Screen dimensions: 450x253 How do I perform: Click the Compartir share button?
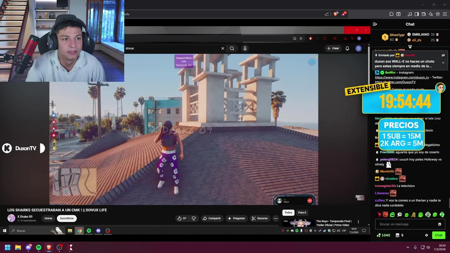pyautogui.click(x=212, y=219)
